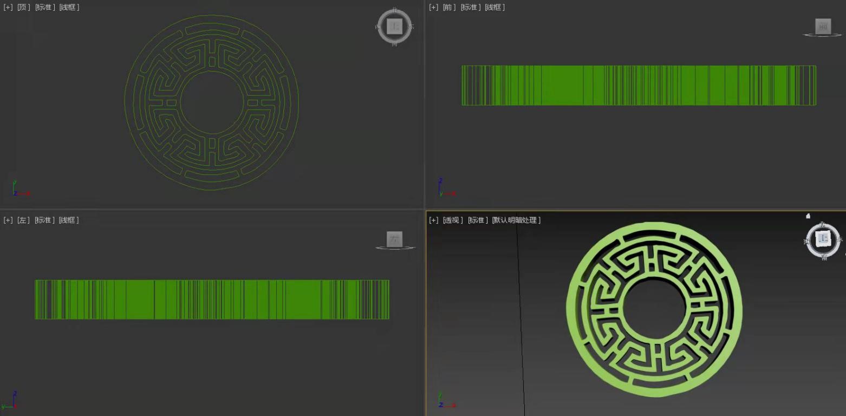This screenshot has width=846, height=416.
Task: Select the green extruded shape in Front viewport
Action: pyautogui.click(x=639, y=85)
